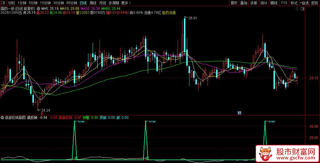The width and height of the screenshot is (320, 163).
Task: Click the MA60: 25.44 label
Action: 111,9
